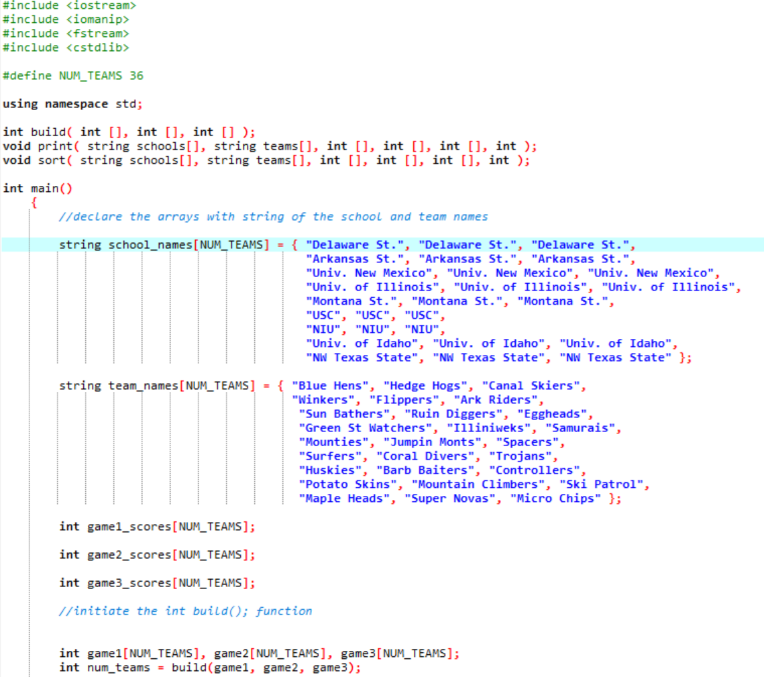Click the 'build(game1, game2, game3);' call
The height and width of the screenshot is (677, 764).
pos(266,668)
